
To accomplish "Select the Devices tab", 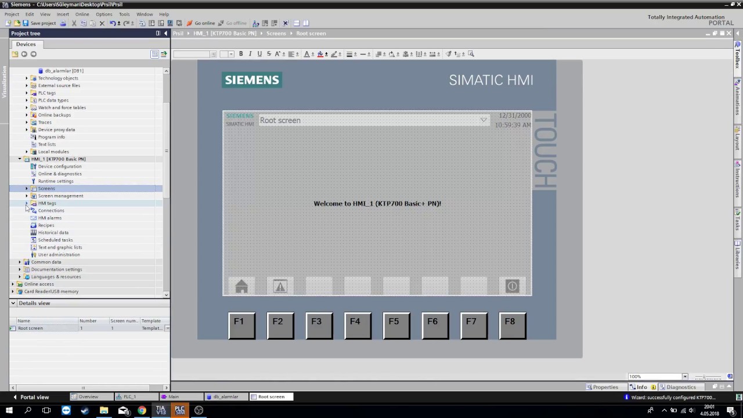I will (x=26, y=44).
